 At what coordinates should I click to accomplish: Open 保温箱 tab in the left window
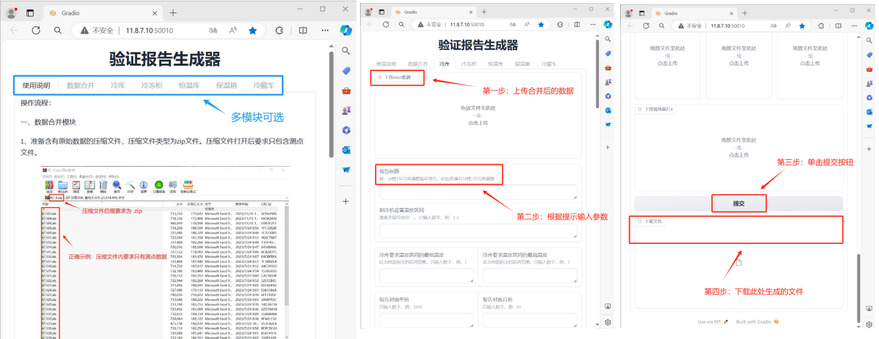pos(226,86)
